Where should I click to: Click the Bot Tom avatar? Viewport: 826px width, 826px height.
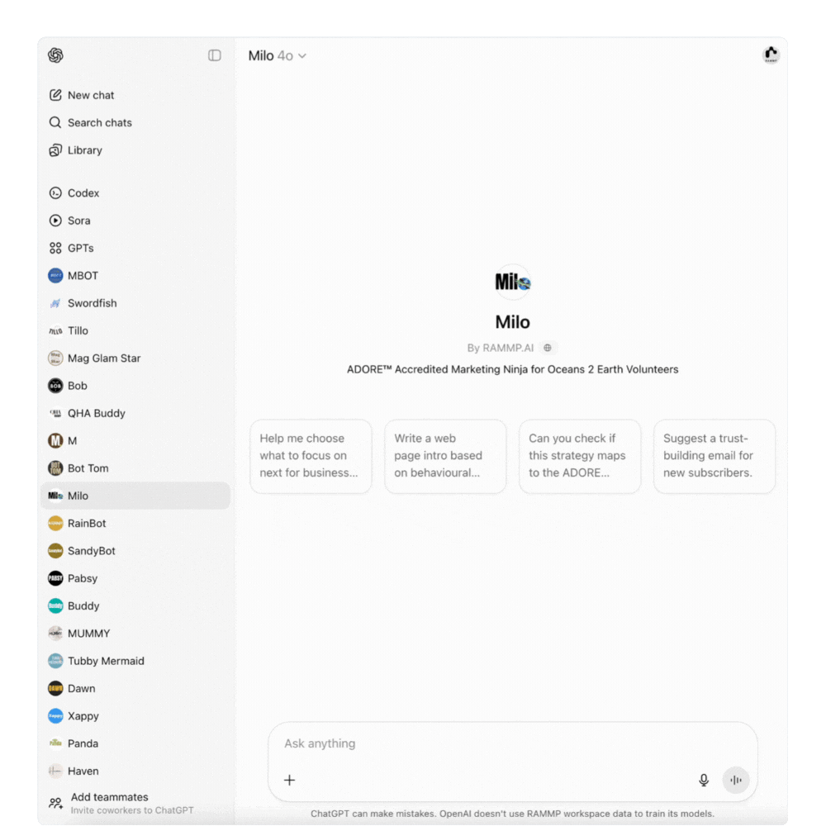click(x=55, y=468)
